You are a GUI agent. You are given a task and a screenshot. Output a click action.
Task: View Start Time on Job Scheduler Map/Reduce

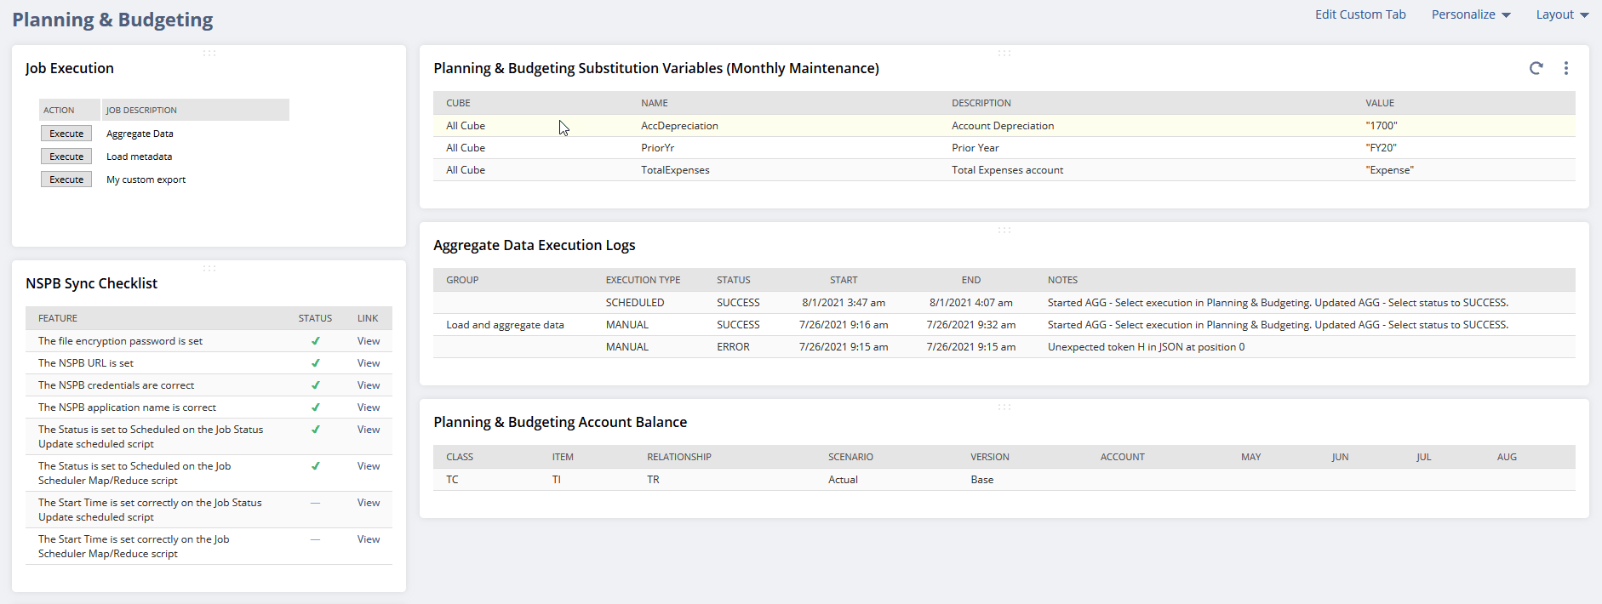369,539
